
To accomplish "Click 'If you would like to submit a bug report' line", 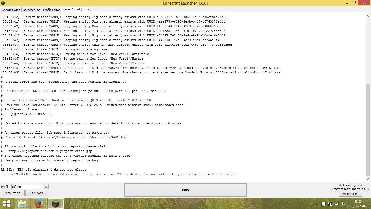I will coord(55,146).
